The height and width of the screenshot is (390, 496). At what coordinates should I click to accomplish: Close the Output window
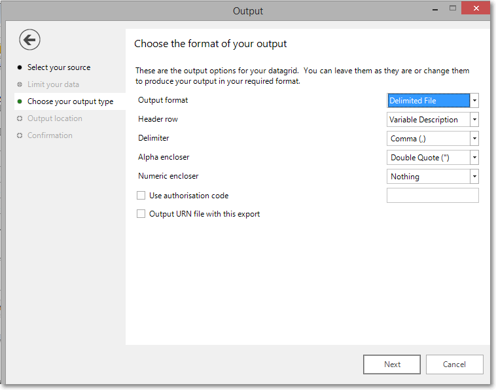476,9
